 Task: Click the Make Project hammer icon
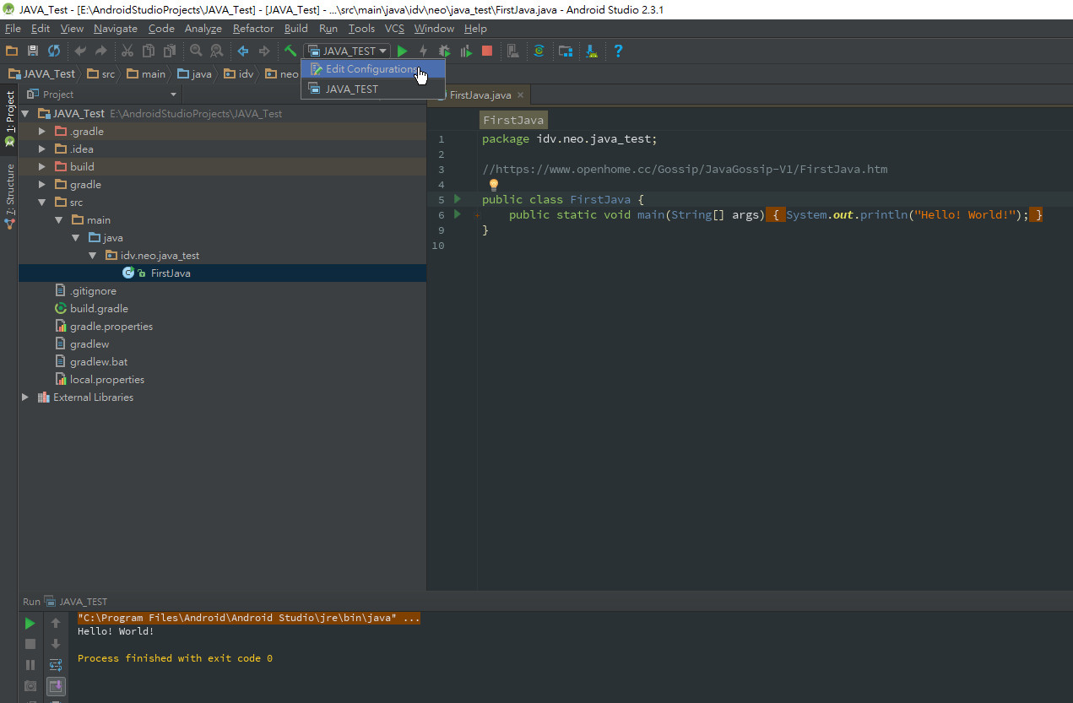pos(290,51)
